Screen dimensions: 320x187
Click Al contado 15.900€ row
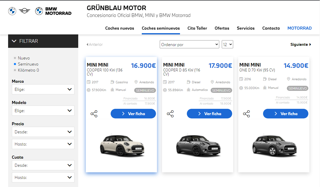292,102
